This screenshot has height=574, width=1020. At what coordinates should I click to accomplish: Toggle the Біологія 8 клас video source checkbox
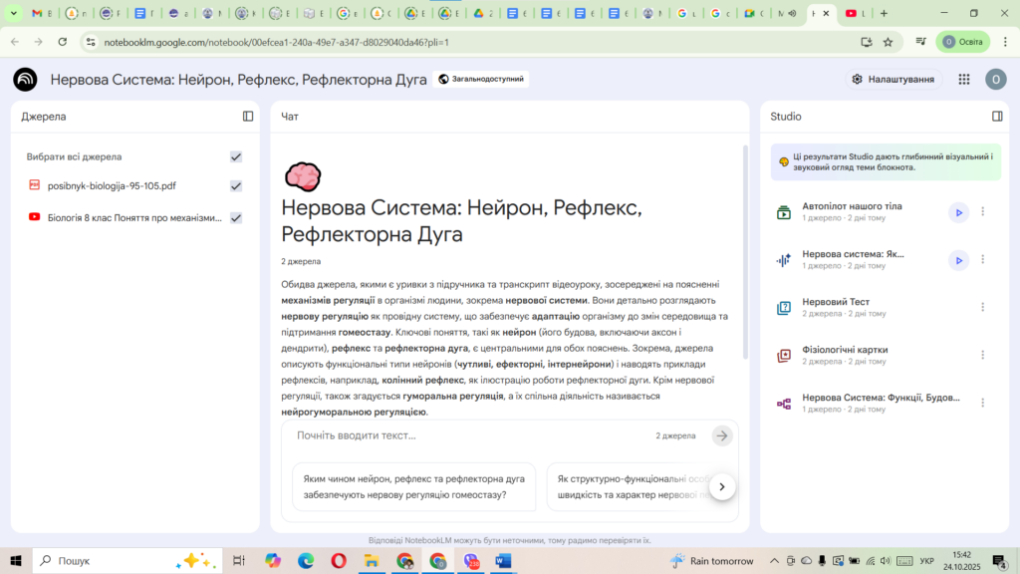pyautogui.click(x=236, y=217)
